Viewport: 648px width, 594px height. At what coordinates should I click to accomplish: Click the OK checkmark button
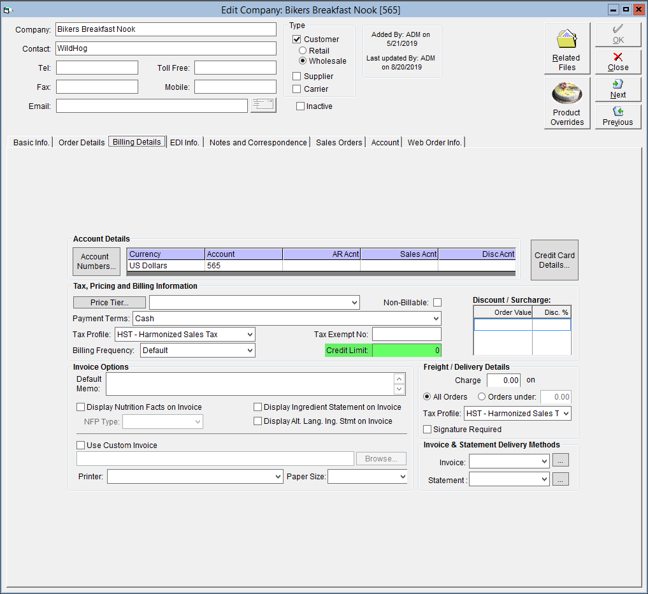click(618, 34)
